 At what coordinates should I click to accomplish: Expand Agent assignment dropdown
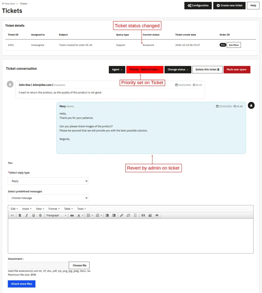[x=117, y=70]
